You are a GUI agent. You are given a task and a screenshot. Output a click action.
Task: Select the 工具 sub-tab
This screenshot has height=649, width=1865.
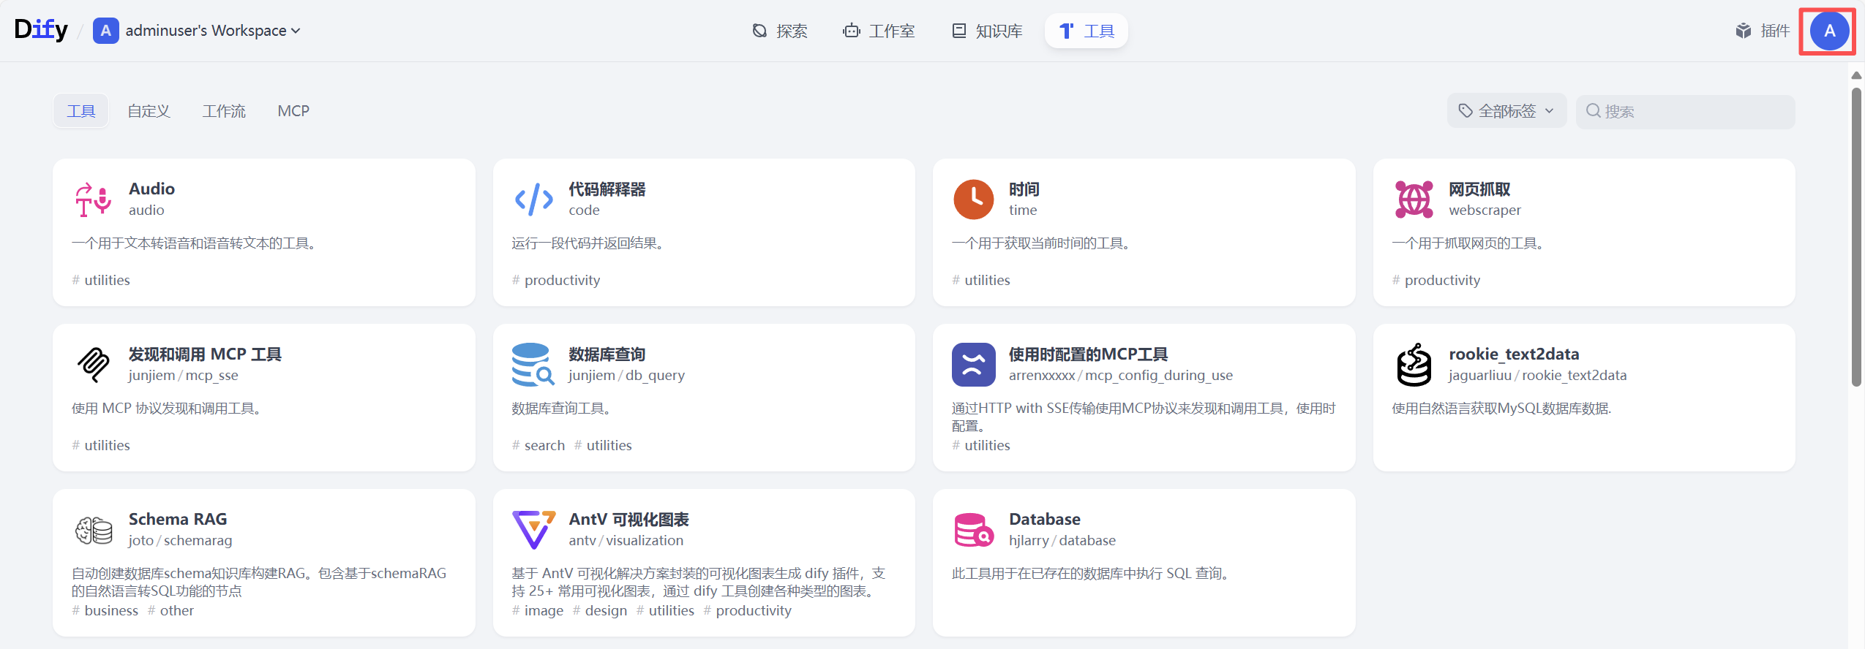coord(81,111)
